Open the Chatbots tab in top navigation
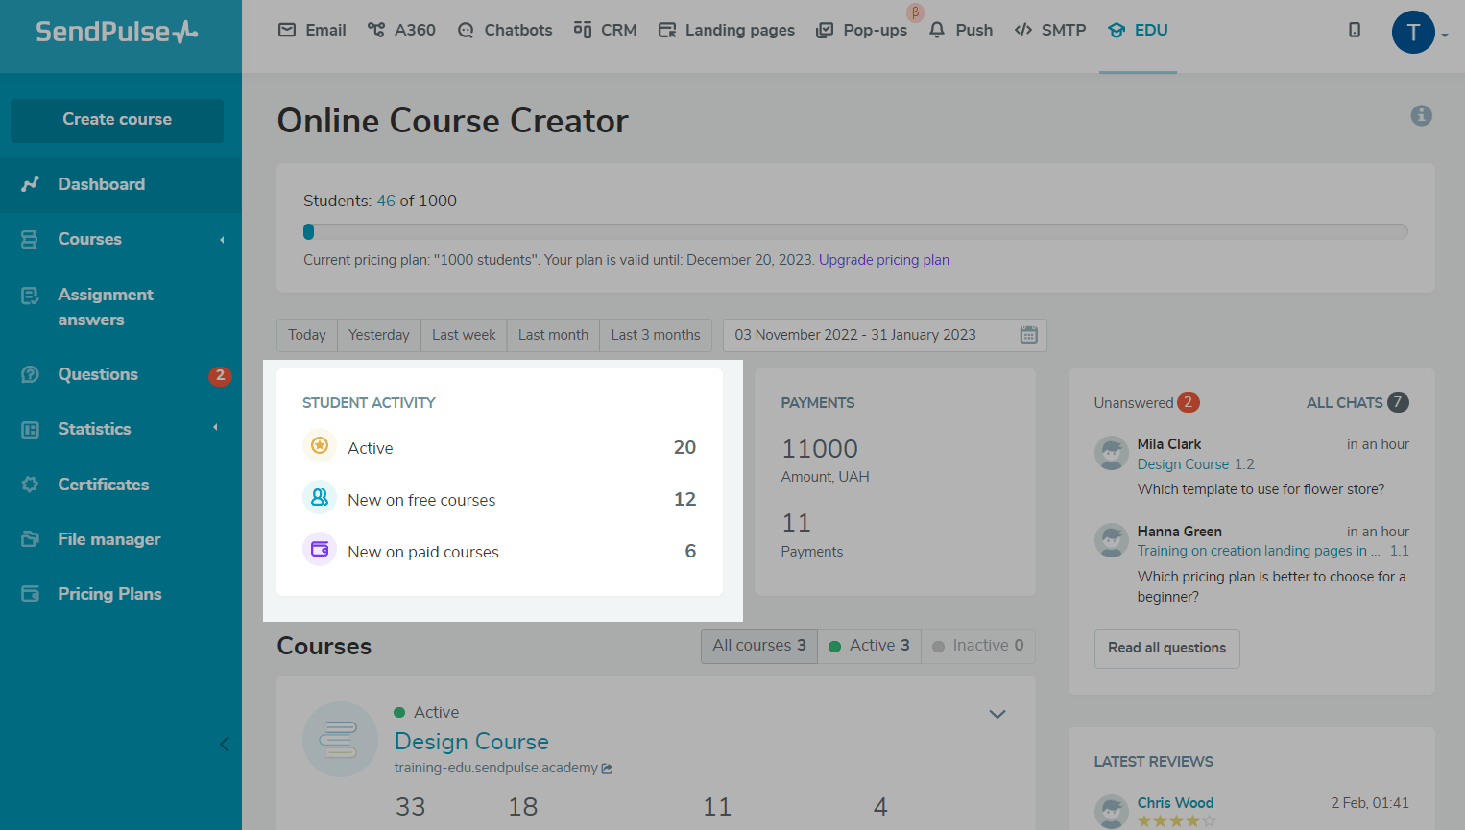1465x830 pixels. (505, 30)
